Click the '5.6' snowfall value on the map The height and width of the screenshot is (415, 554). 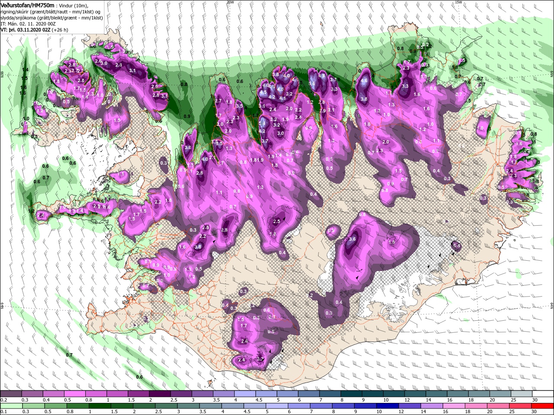(312, 83)
